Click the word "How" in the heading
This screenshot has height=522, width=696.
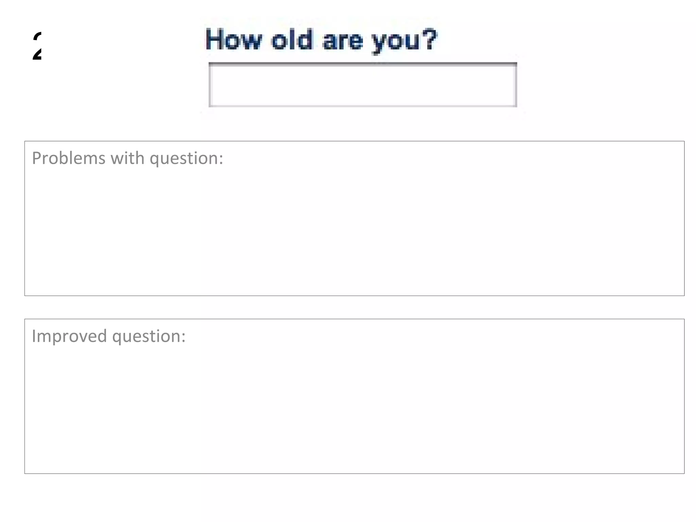[x=234, y=40]
